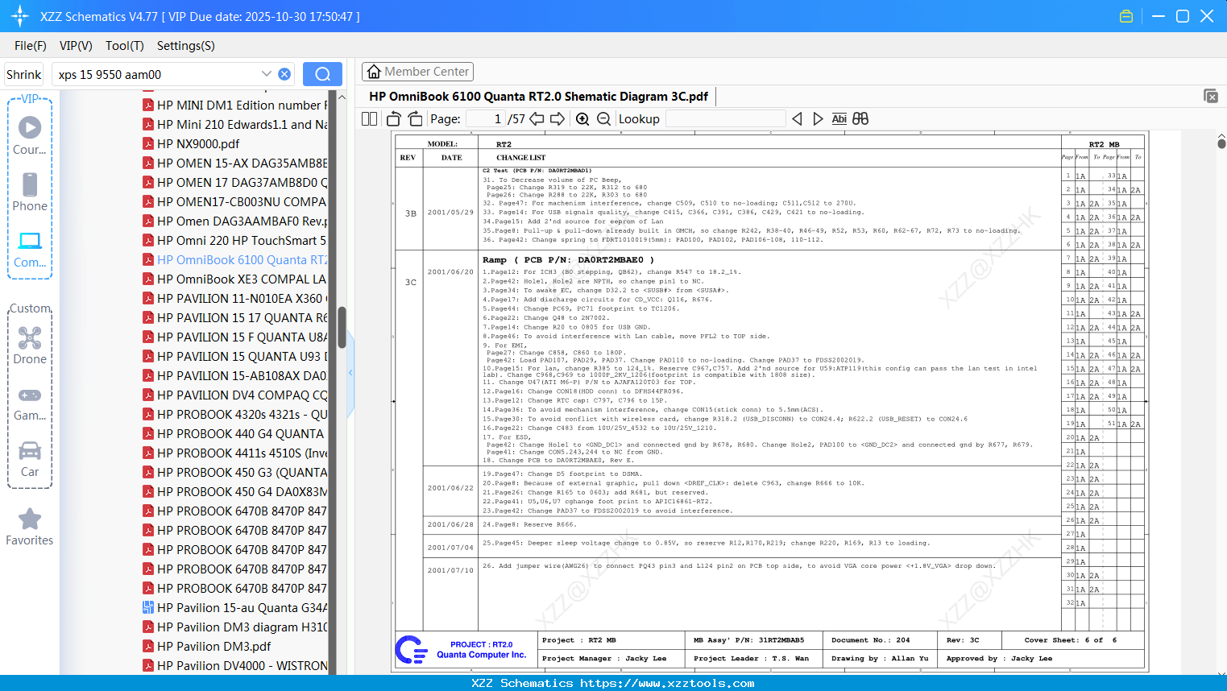The height and width of the screenshot is (691, 1227).
Task: Go to next page arrow
Action: click(558, 119)
